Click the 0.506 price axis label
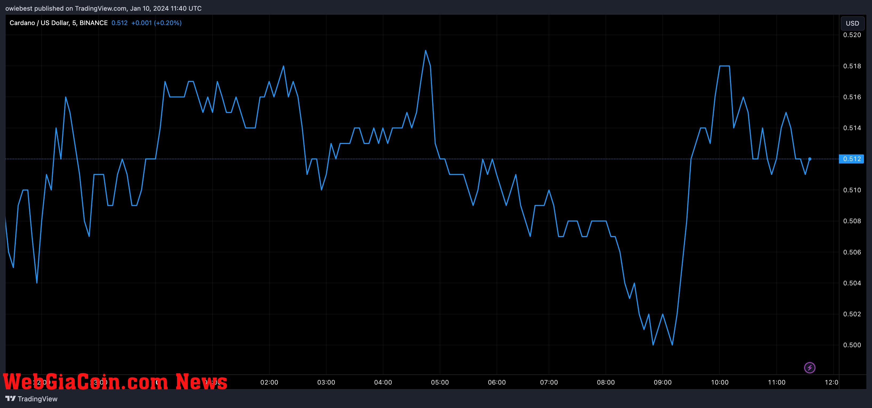Screen dimensions: 872x408 852,252
